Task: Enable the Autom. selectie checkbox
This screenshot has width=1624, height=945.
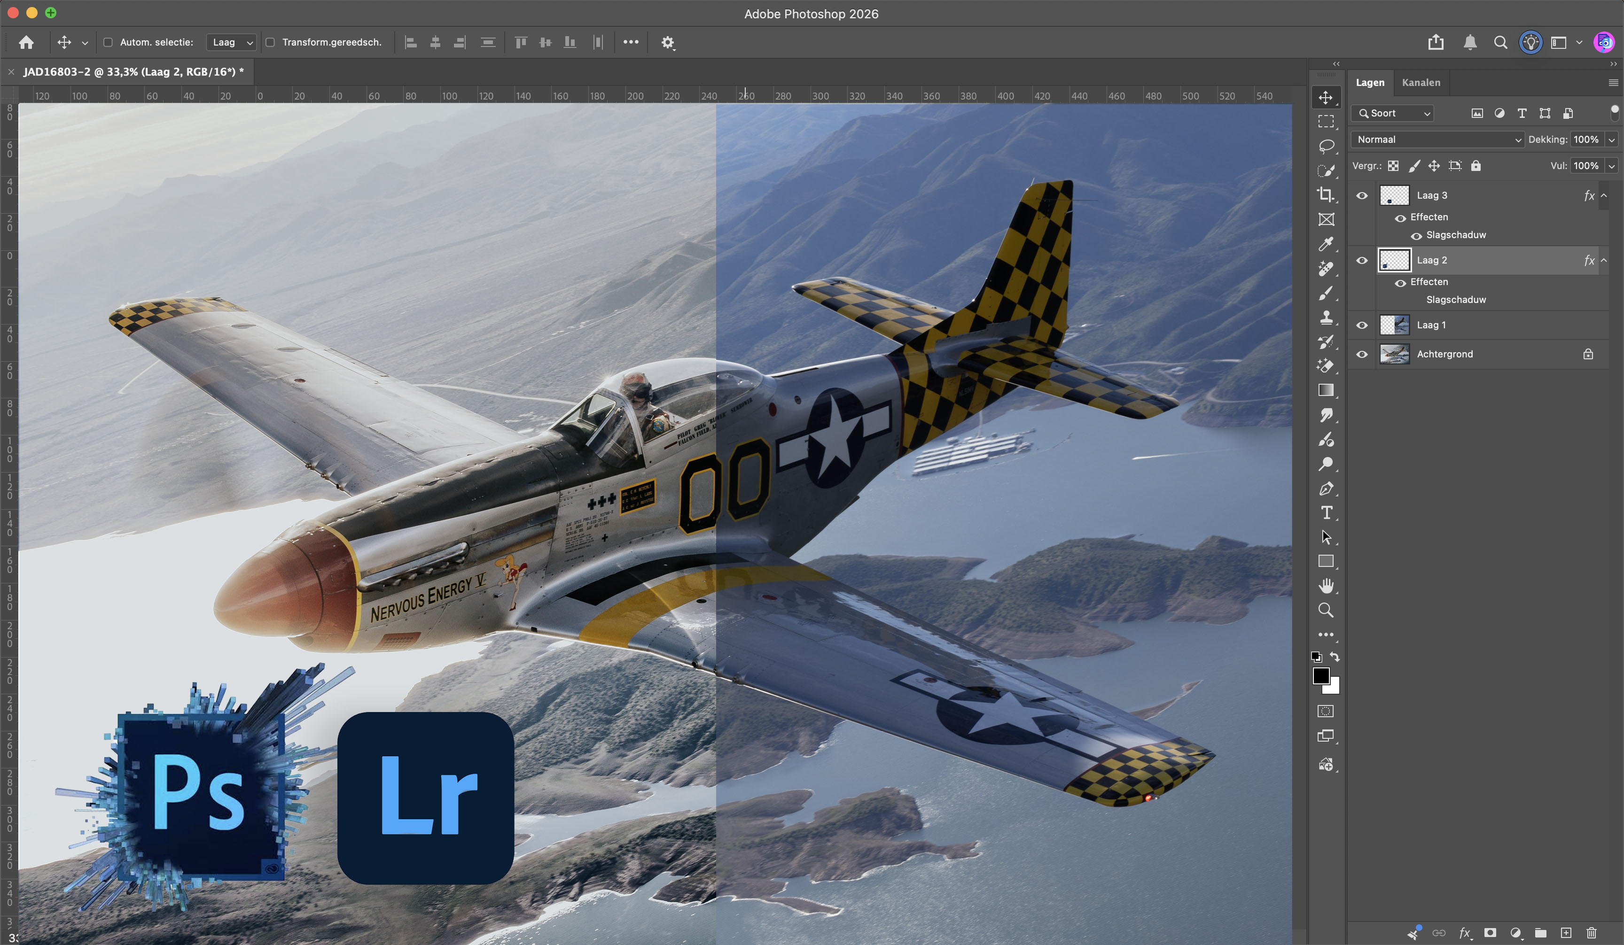Action: pyautogui.click(x=108, y=43)
